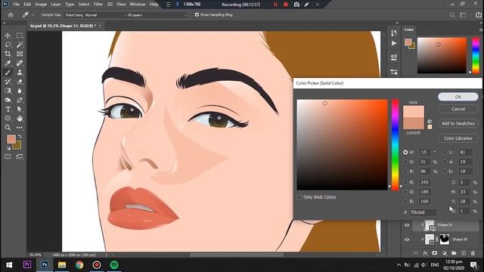Click the layer style fx icon
This screenshot has width=484, height=272.
coord(425,253)
